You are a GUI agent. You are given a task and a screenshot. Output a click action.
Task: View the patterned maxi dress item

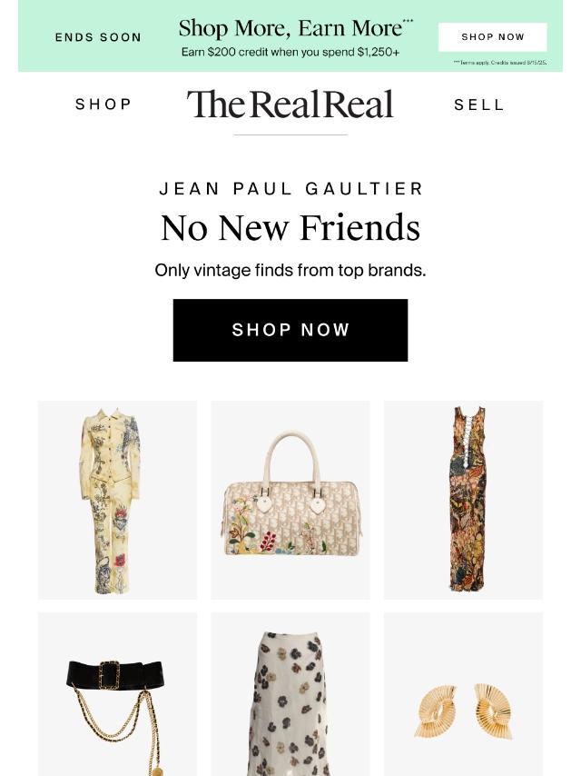pos(463,500)
